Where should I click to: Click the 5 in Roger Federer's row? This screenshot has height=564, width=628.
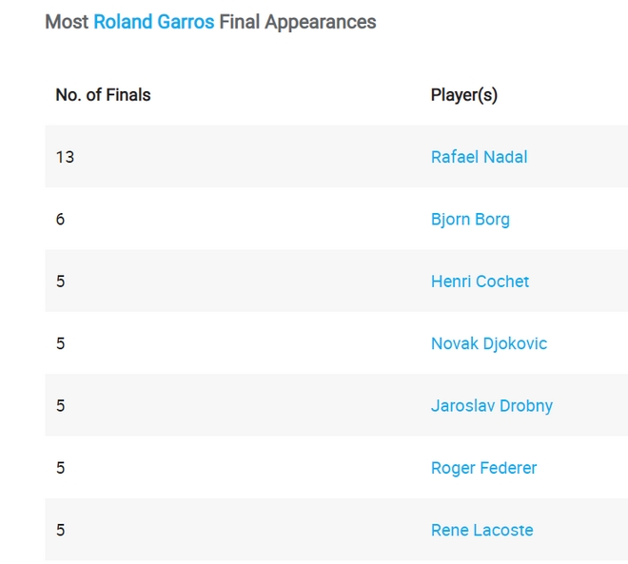[x=61, y=468]
